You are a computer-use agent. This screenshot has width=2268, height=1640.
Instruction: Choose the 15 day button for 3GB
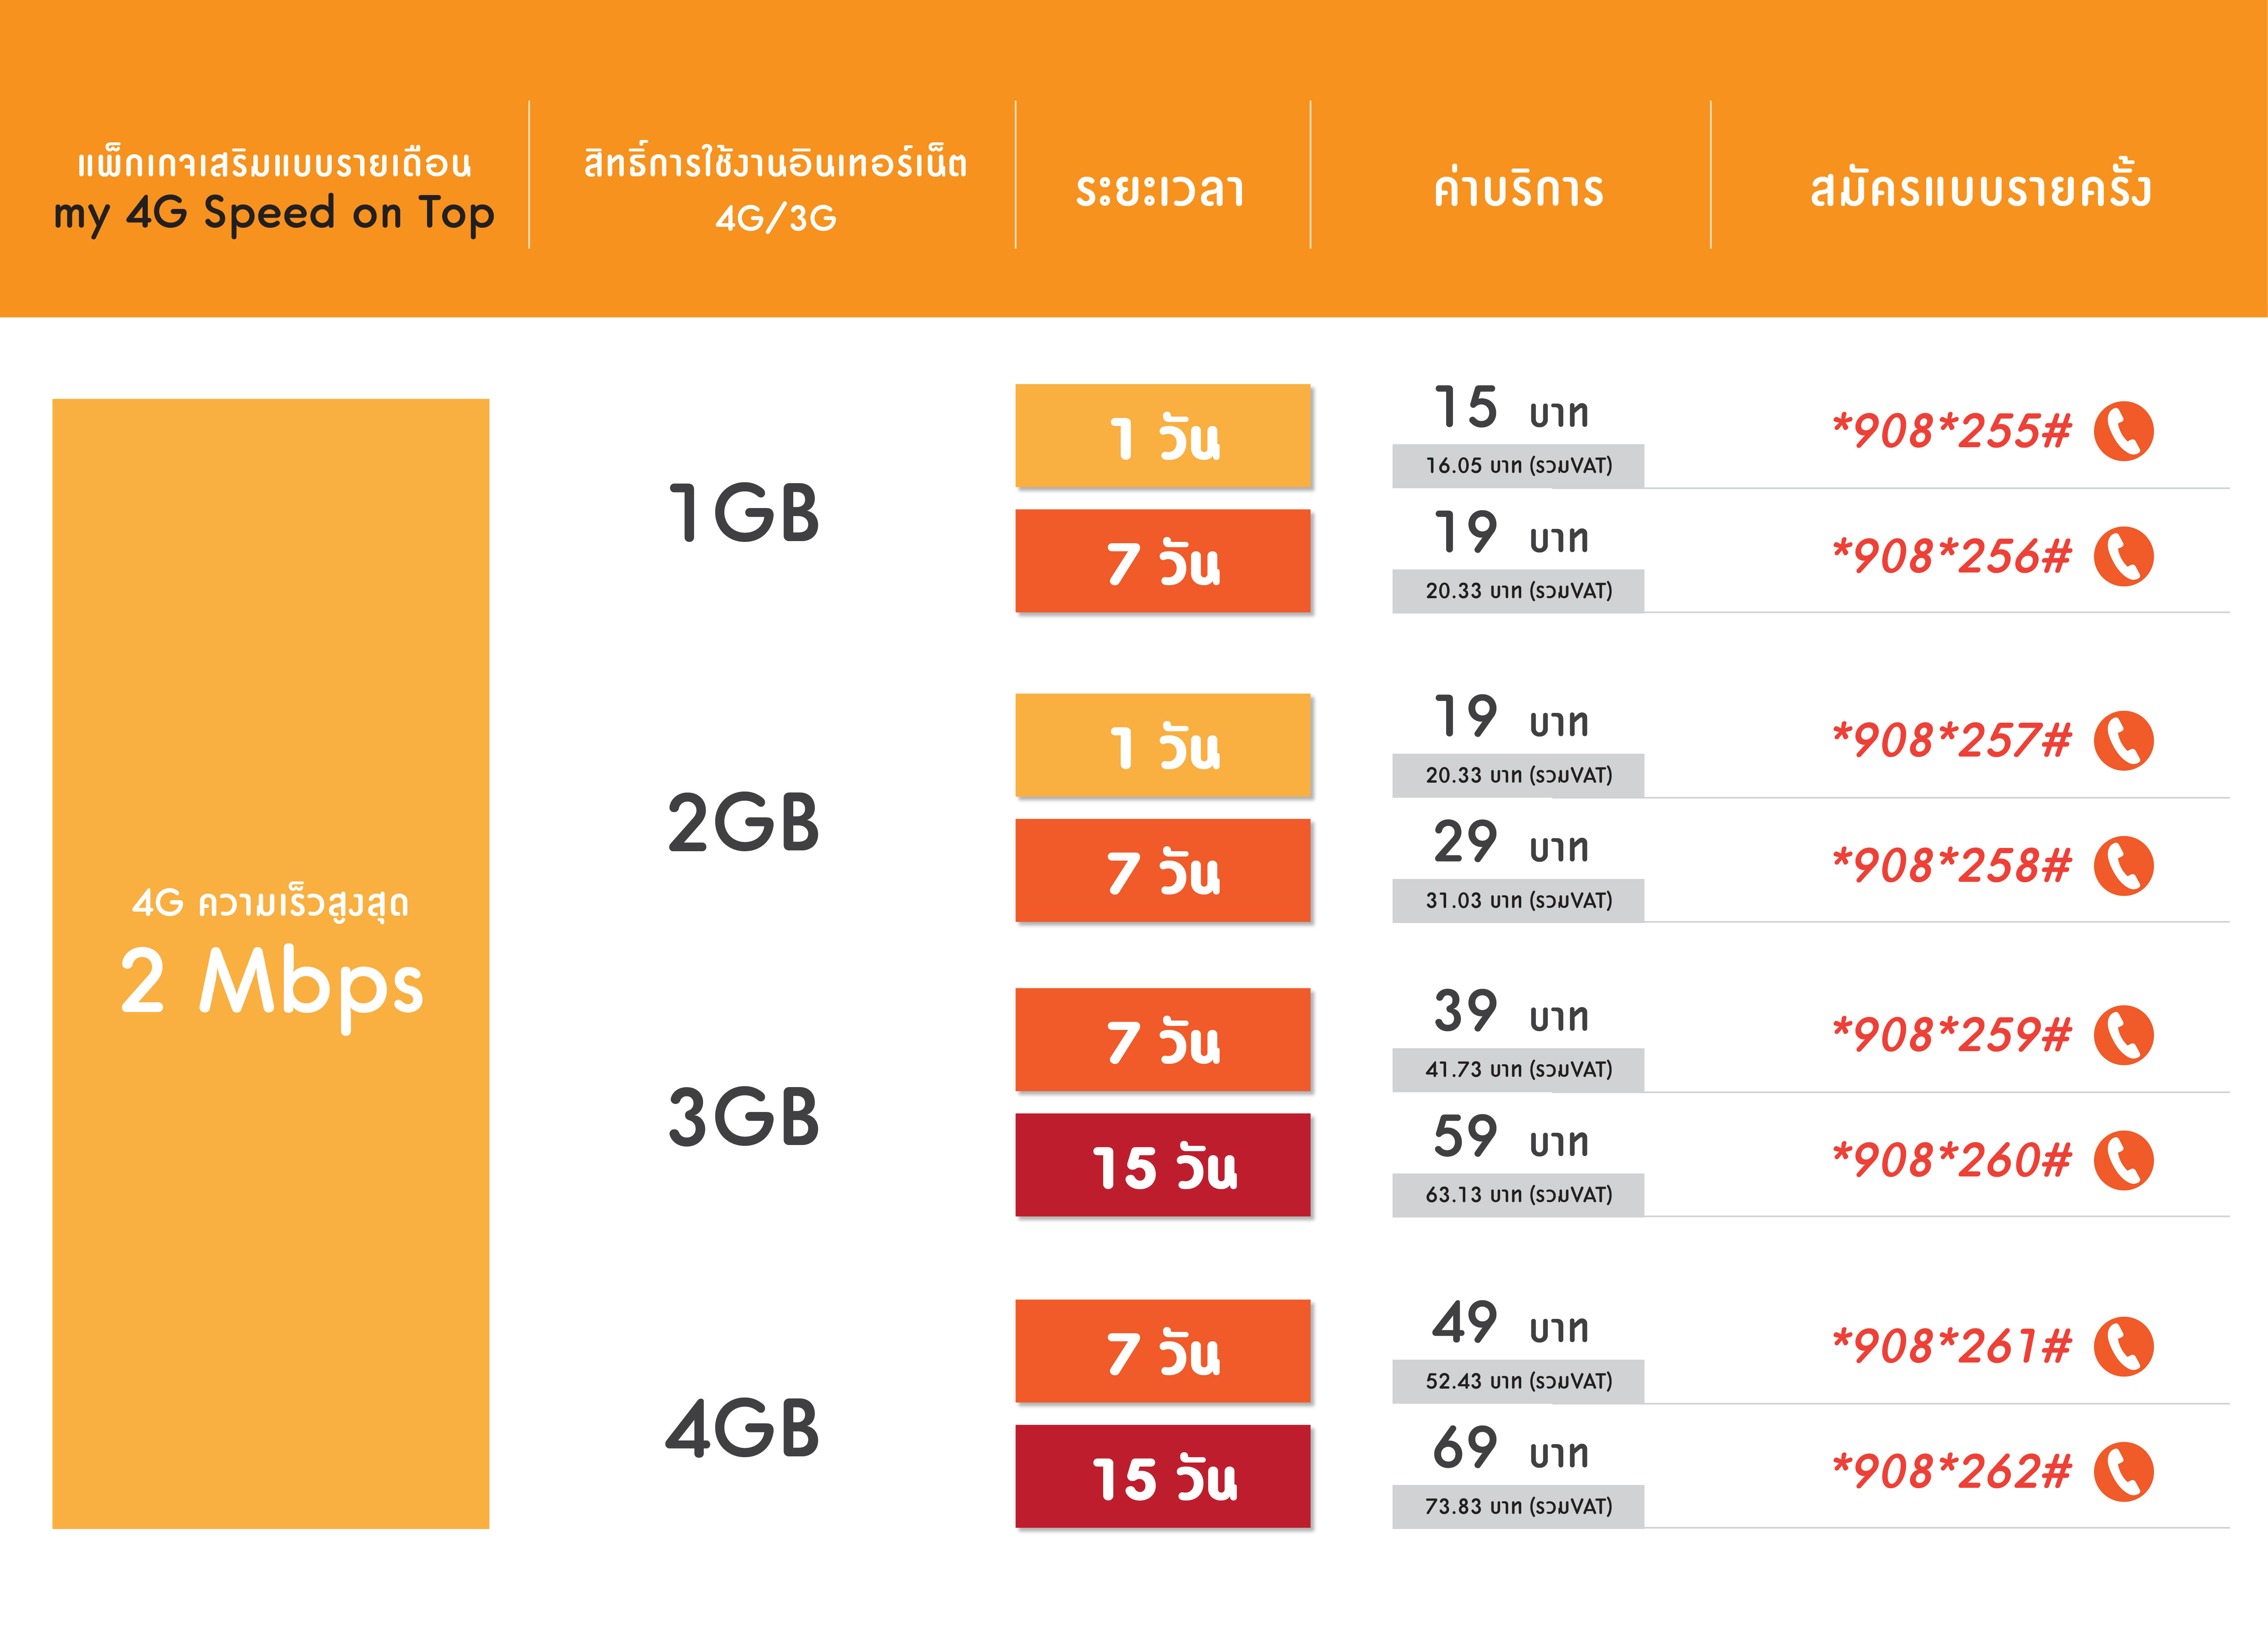click(1163, 1165)
